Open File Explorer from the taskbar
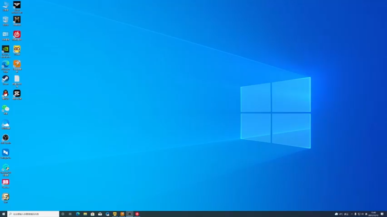Viewport: 387px width, 217px height. point(85,214)
